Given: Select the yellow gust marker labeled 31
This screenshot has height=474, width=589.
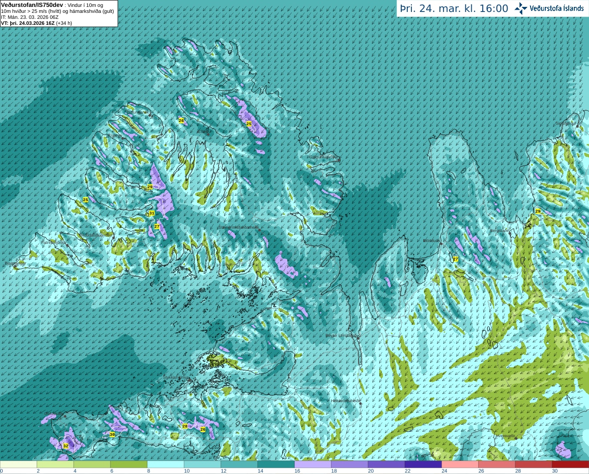Looking at the screenshot, I should tap(152, 213).
